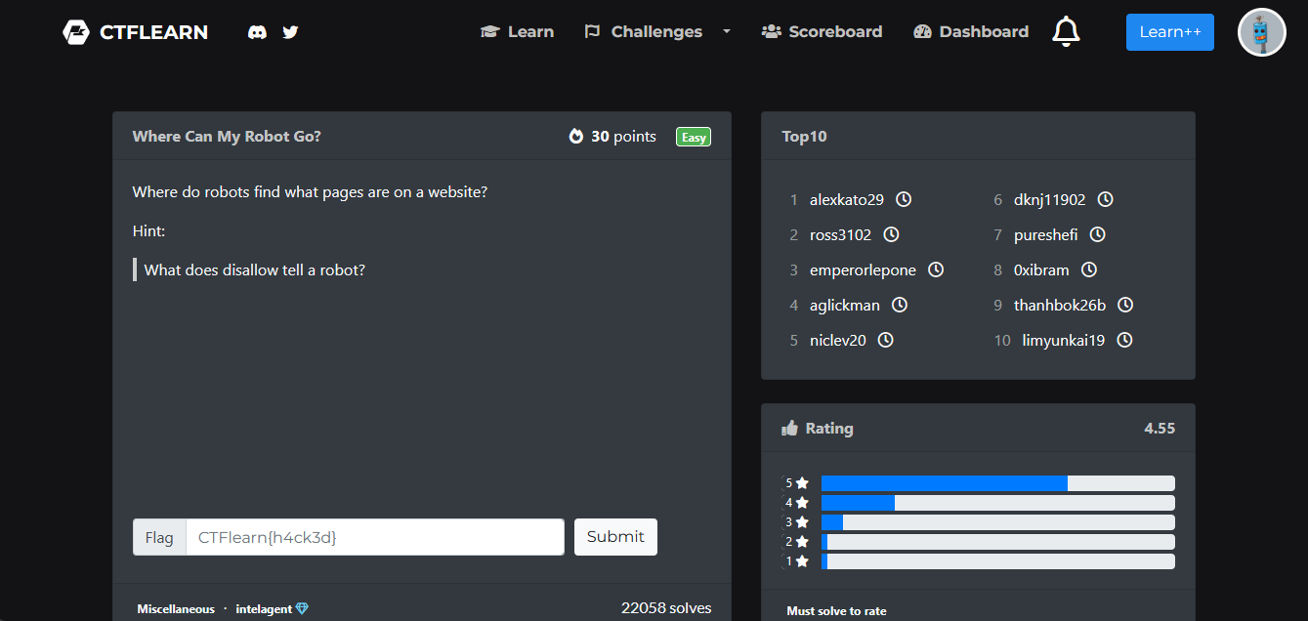1308x621 pixels.
Task: Click the flame icon next to 30 points
Action: [x=576, y=137]
